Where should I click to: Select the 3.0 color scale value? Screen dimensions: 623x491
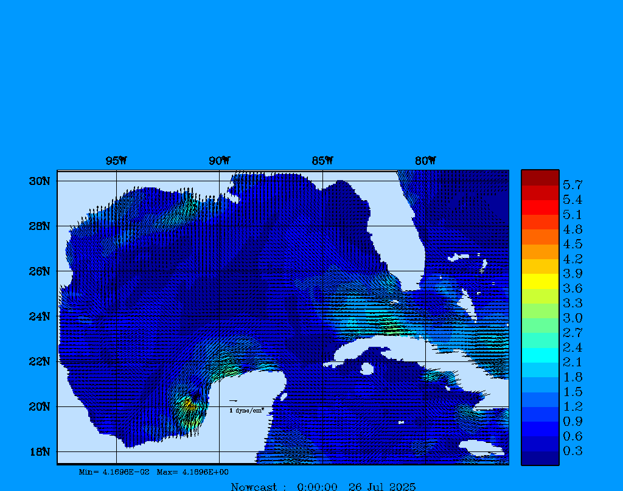(573, 318)
